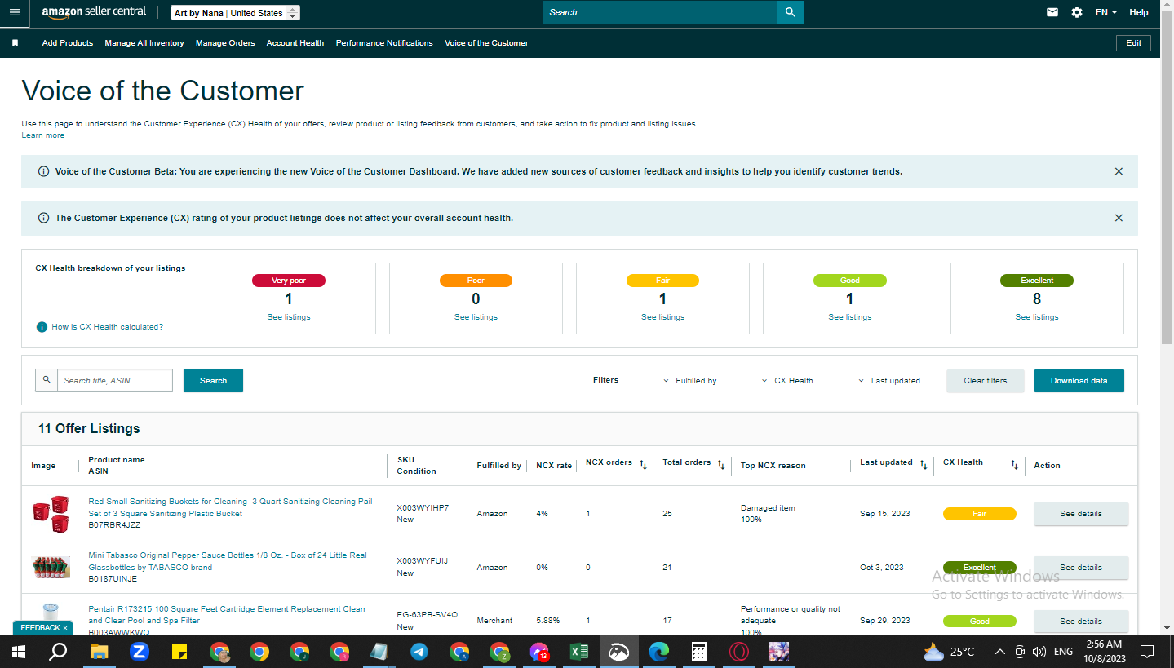The width and height of the screenshot is (1174, 668).
Task: Open Performance Notifications
Action: pos(384,43)
